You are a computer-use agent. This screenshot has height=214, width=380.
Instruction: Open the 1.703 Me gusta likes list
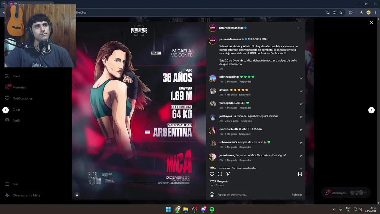219,181
